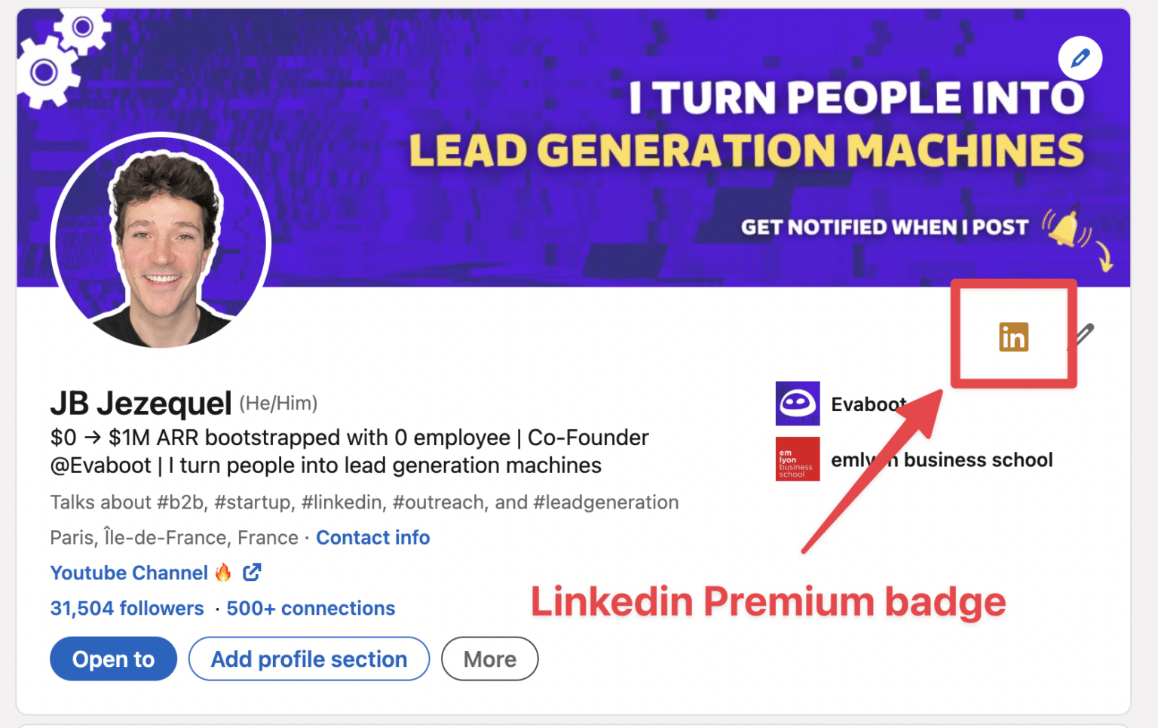The height and width of the screenshot is (728, 1158).
Task: Open Contact info
Action: [x=372, y=537]
